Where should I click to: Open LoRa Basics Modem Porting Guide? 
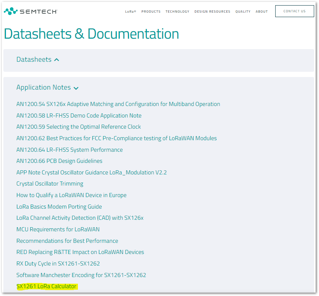[x=59, y=207]
